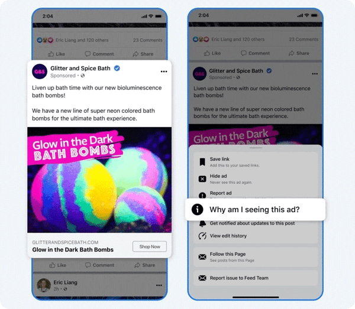Open the three-dot menu on Eric Liang's post
Viewport: 355px width, 309px height.
(159, 285)
